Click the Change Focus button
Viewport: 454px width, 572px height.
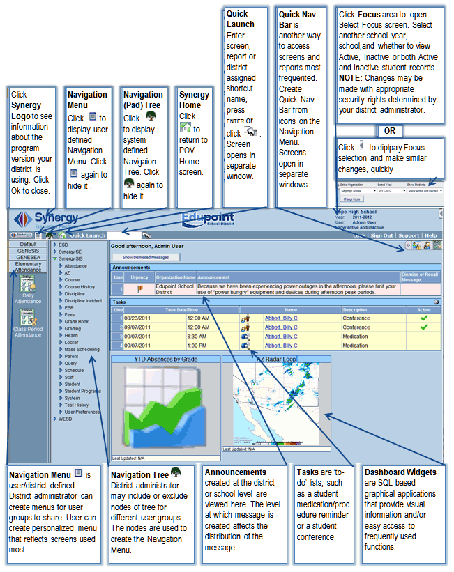pyautogui.click(x=351, y=199)
